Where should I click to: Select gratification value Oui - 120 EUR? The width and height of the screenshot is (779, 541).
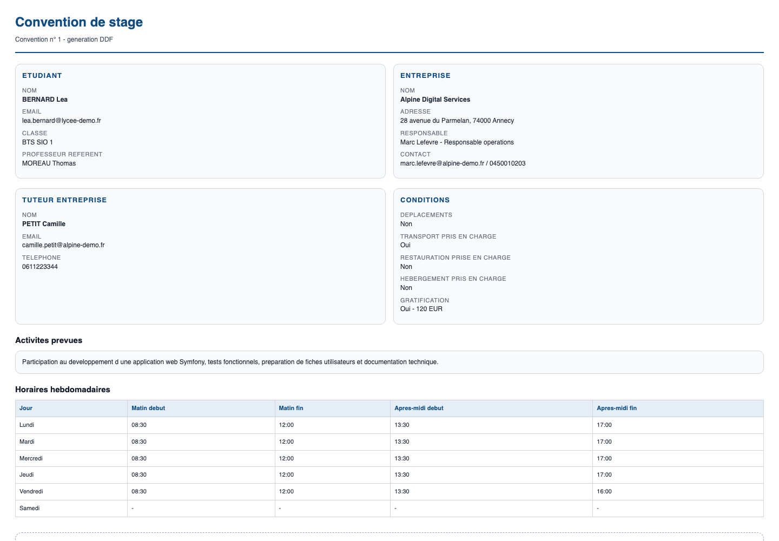pos(421,309)
